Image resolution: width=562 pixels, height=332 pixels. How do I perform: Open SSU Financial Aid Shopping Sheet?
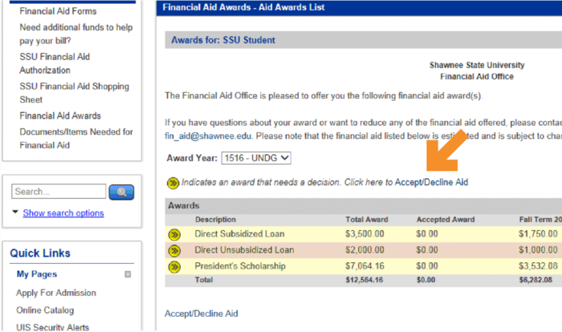74,93
